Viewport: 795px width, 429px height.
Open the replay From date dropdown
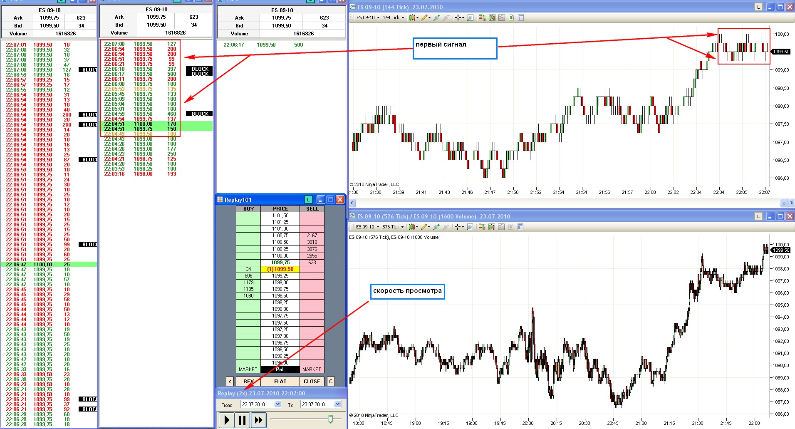277,404
